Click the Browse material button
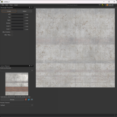 (x=12, y=100)
